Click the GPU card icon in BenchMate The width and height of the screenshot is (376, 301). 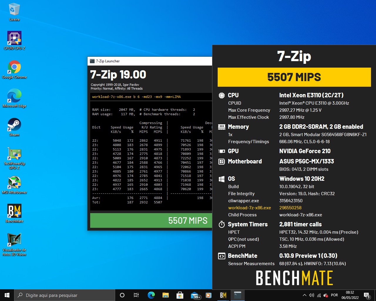(x=221, y=151)
